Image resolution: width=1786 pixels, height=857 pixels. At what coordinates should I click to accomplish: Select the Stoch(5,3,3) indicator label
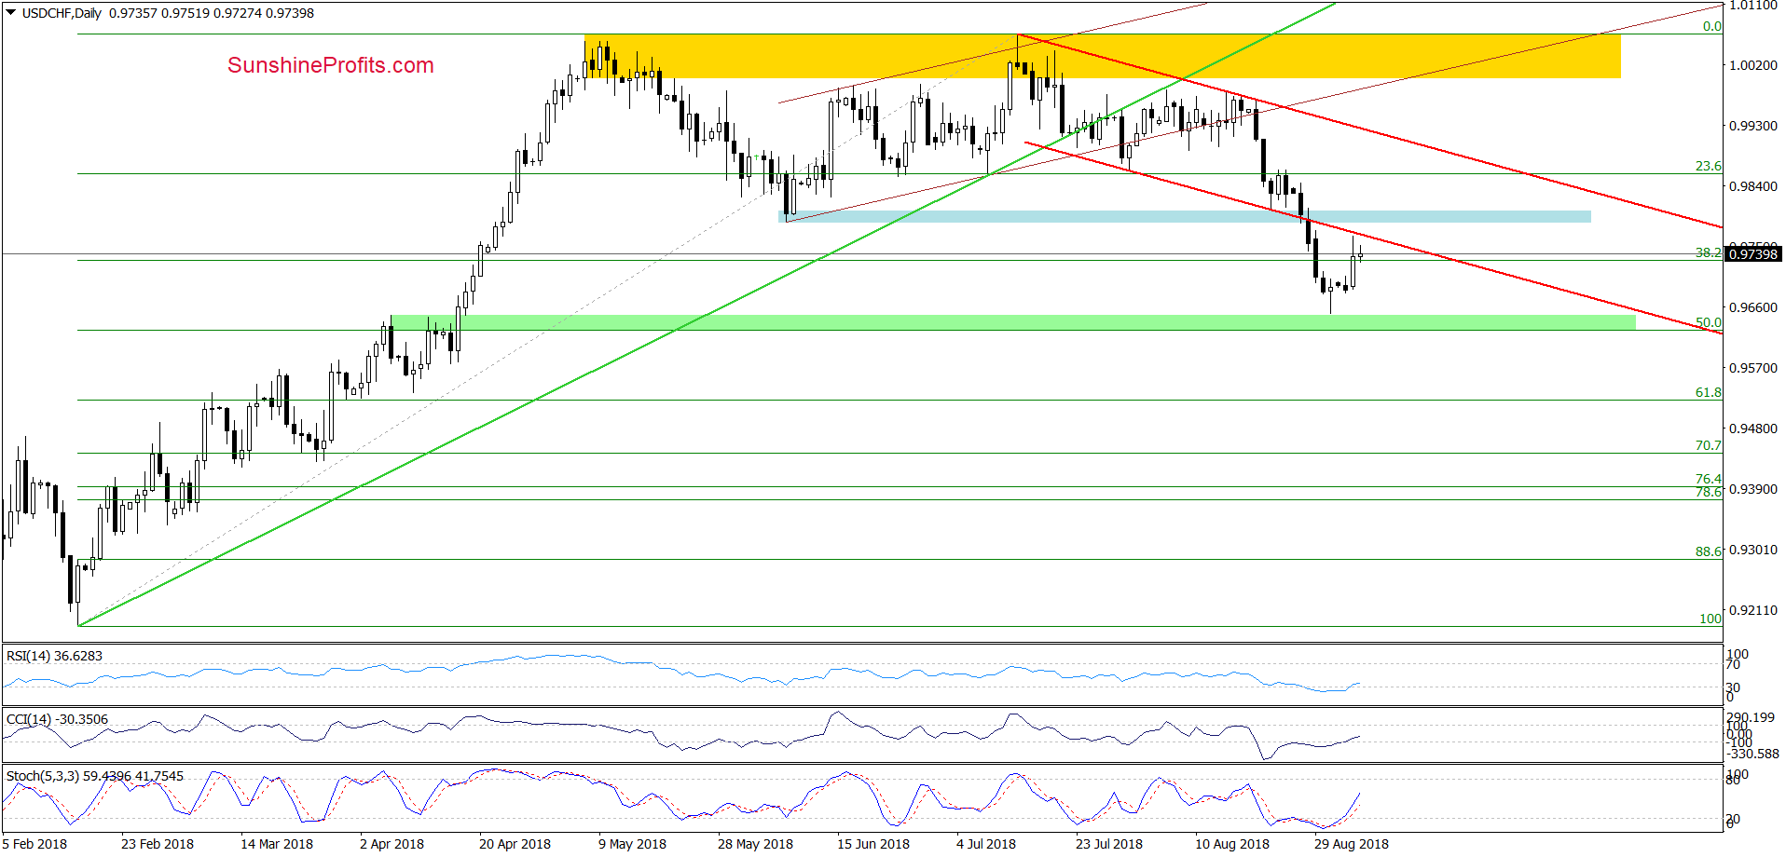95,776
